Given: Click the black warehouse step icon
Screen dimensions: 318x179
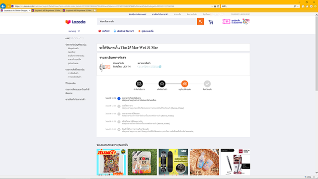Looking at the screenshot, I should click(x=162, y=84).
